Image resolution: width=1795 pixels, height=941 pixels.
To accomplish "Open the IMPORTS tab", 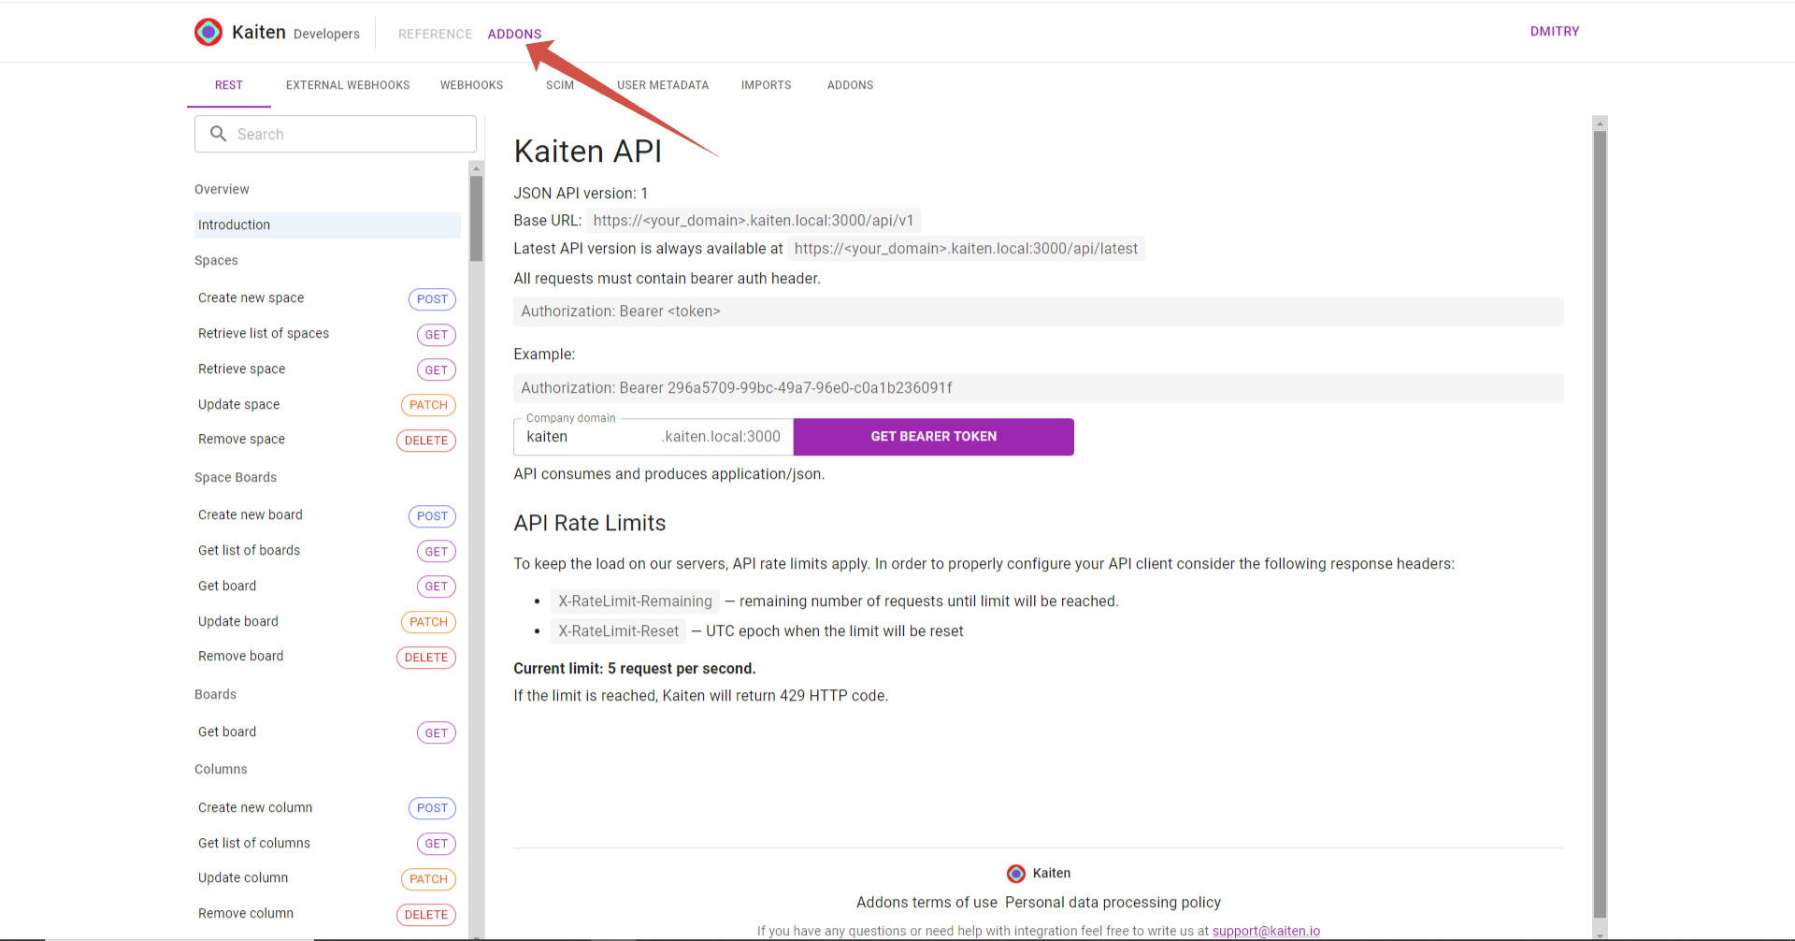I will click(766, 85).
